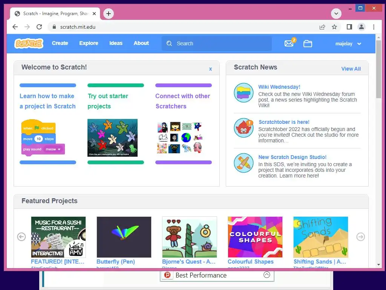Open Shifting Sands project thumbnail
Viewport: 386px width, 290px height.
point(321,237)
